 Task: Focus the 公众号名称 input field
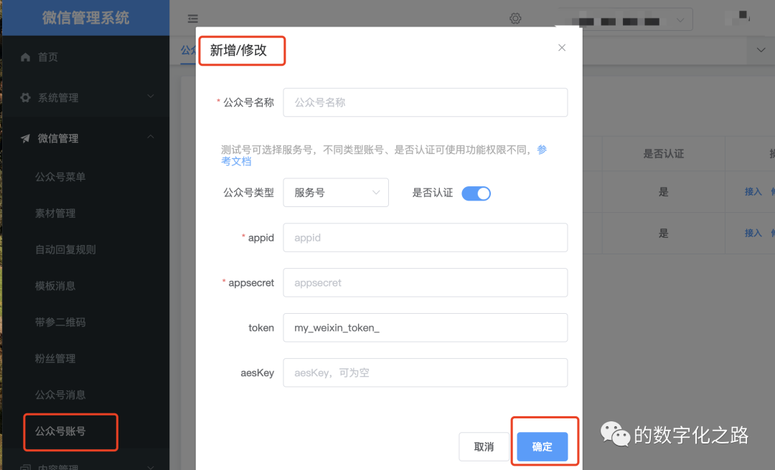[x=425, y=102]
